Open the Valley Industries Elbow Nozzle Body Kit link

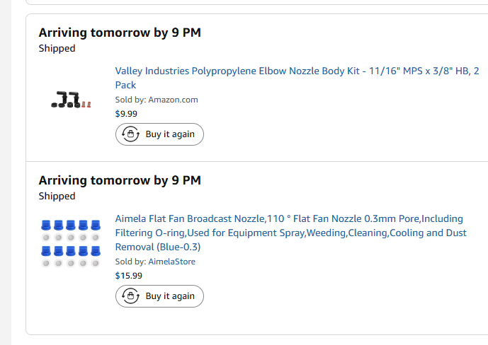pyautogui.click(x=297, y=78)
